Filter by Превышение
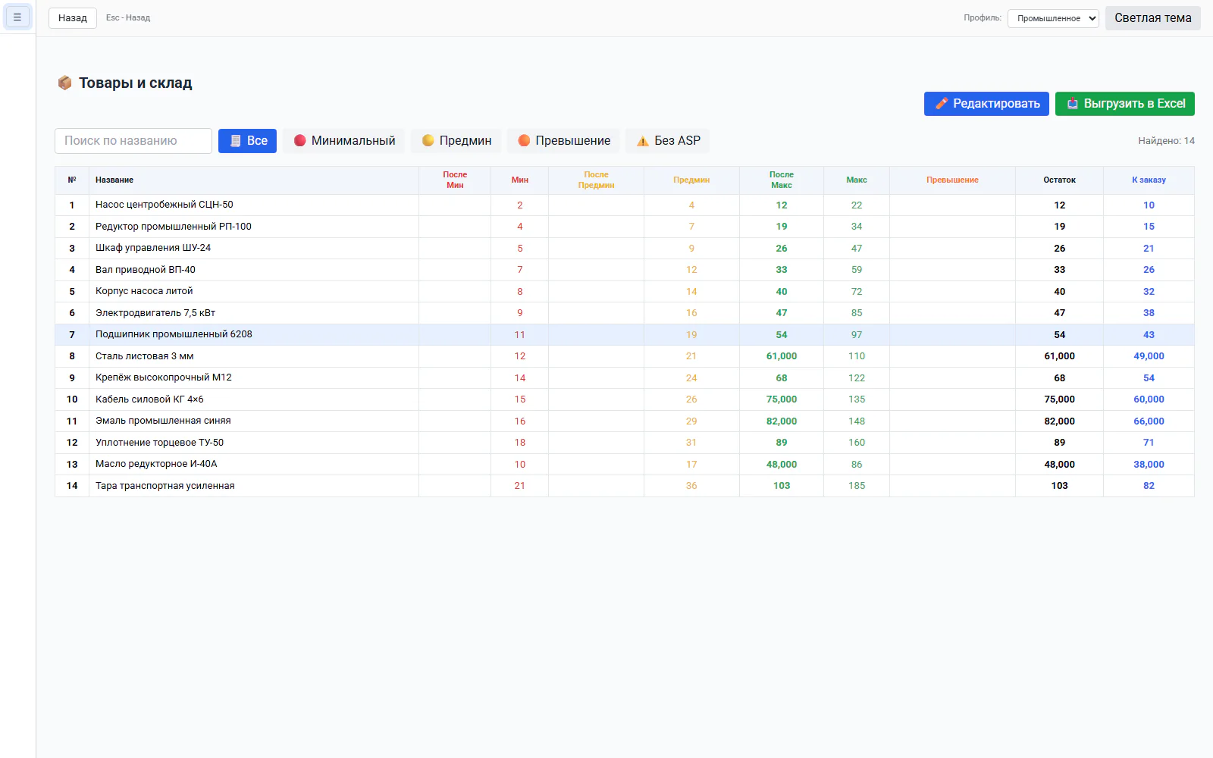The height and width of the screenshot is (758, 1213). tap(563, 141)
